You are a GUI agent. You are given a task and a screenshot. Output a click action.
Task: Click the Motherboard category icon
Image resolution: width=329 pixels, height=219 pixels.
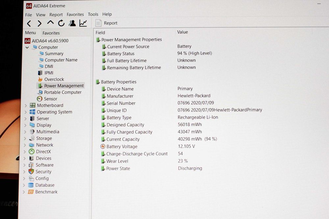(33, 105)
